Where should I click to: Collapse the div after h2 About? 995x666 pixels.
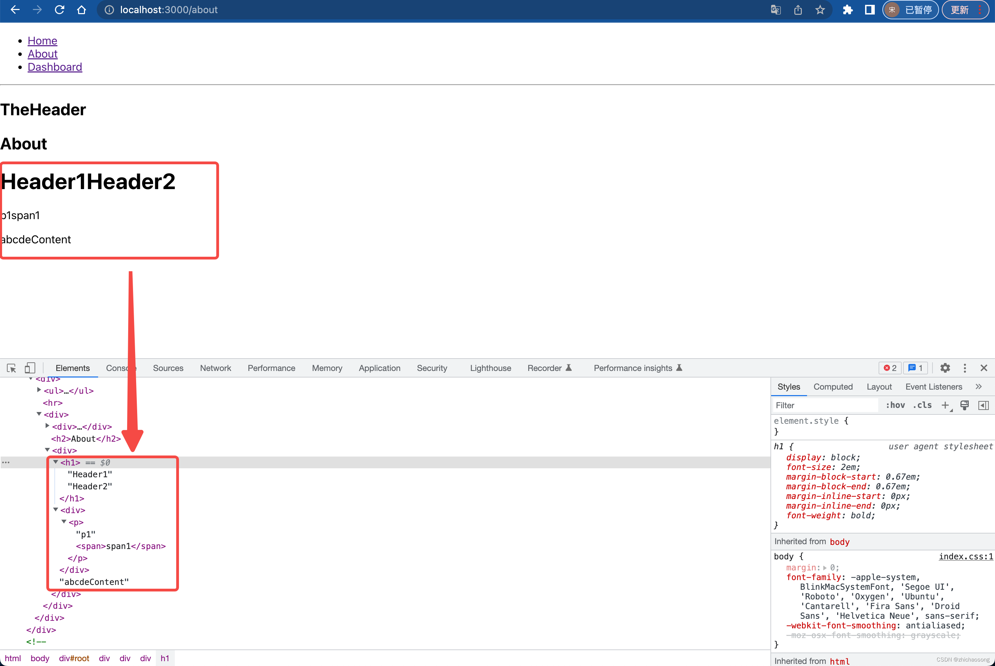point(47,449)
